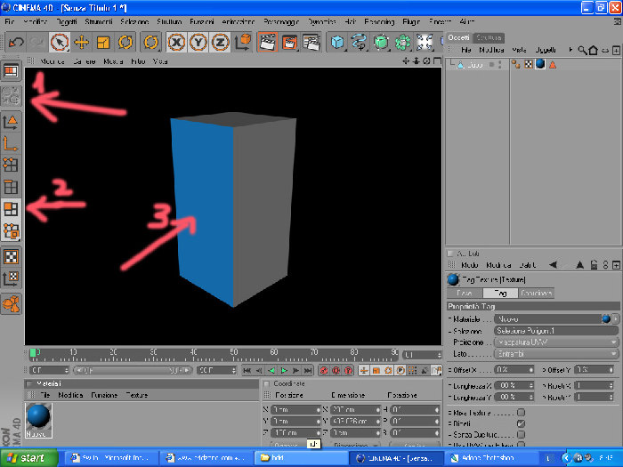
Task: Select the Use UV Polygons checker tool
Action: 11,257
